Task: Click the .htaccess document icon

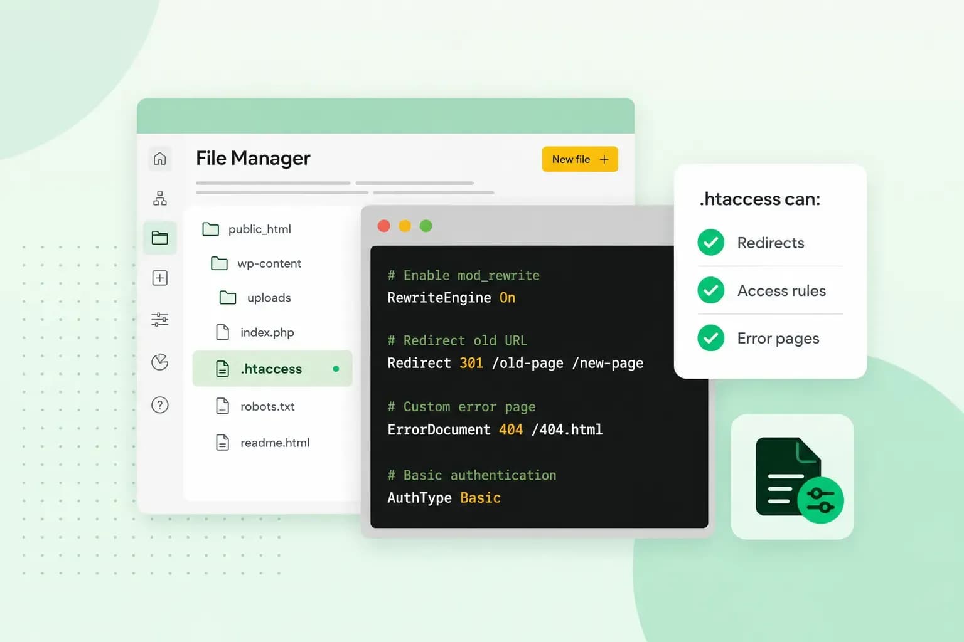Action: pyautogui.click(x=222, y=369)
